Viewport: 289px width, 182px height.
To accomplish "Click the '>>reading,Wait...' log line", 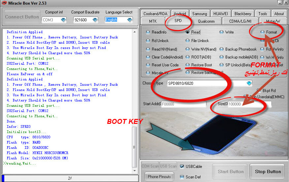I will point(19,164).
